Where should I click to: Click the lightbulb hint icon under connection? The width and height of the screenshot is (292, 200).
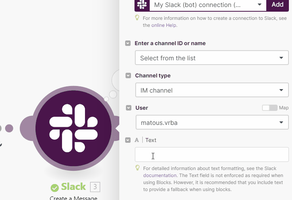click(137, 18)
